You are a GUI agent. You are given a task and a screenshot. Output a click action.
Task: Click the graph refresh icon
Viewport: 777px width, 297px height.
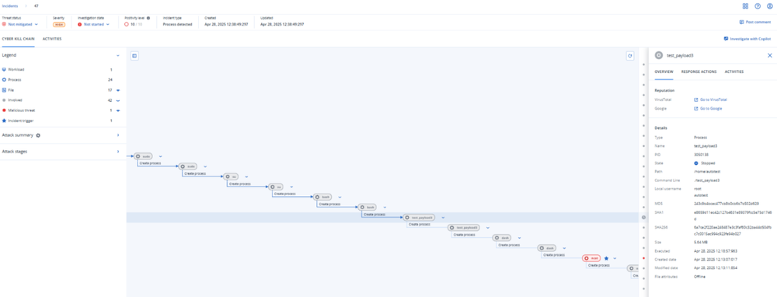tap(630, 56)
